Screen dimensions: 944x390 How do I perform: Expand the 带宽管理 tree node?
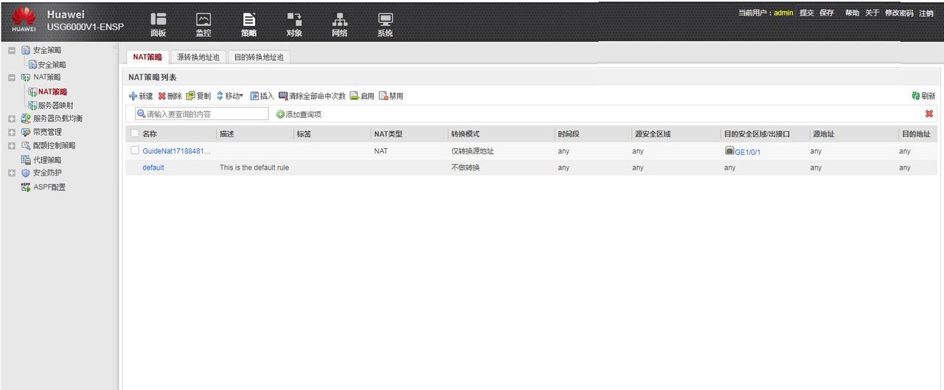click(12, 132)
